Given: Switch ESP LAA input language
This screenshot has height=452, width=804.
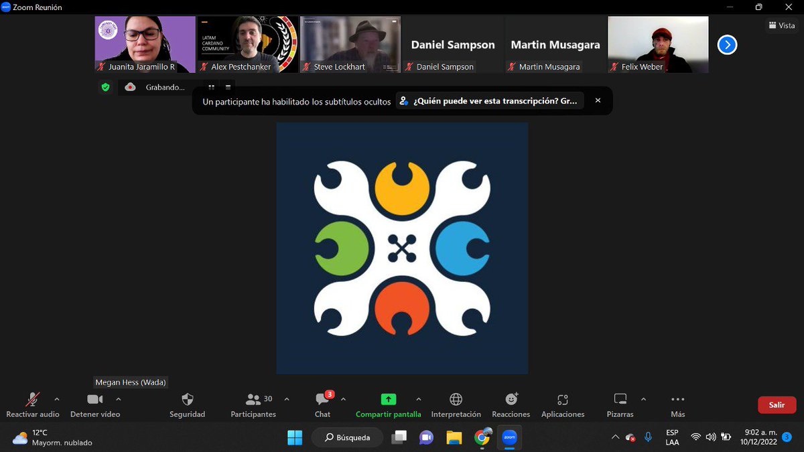Looking at the screenshot, I should click(672, 437).
